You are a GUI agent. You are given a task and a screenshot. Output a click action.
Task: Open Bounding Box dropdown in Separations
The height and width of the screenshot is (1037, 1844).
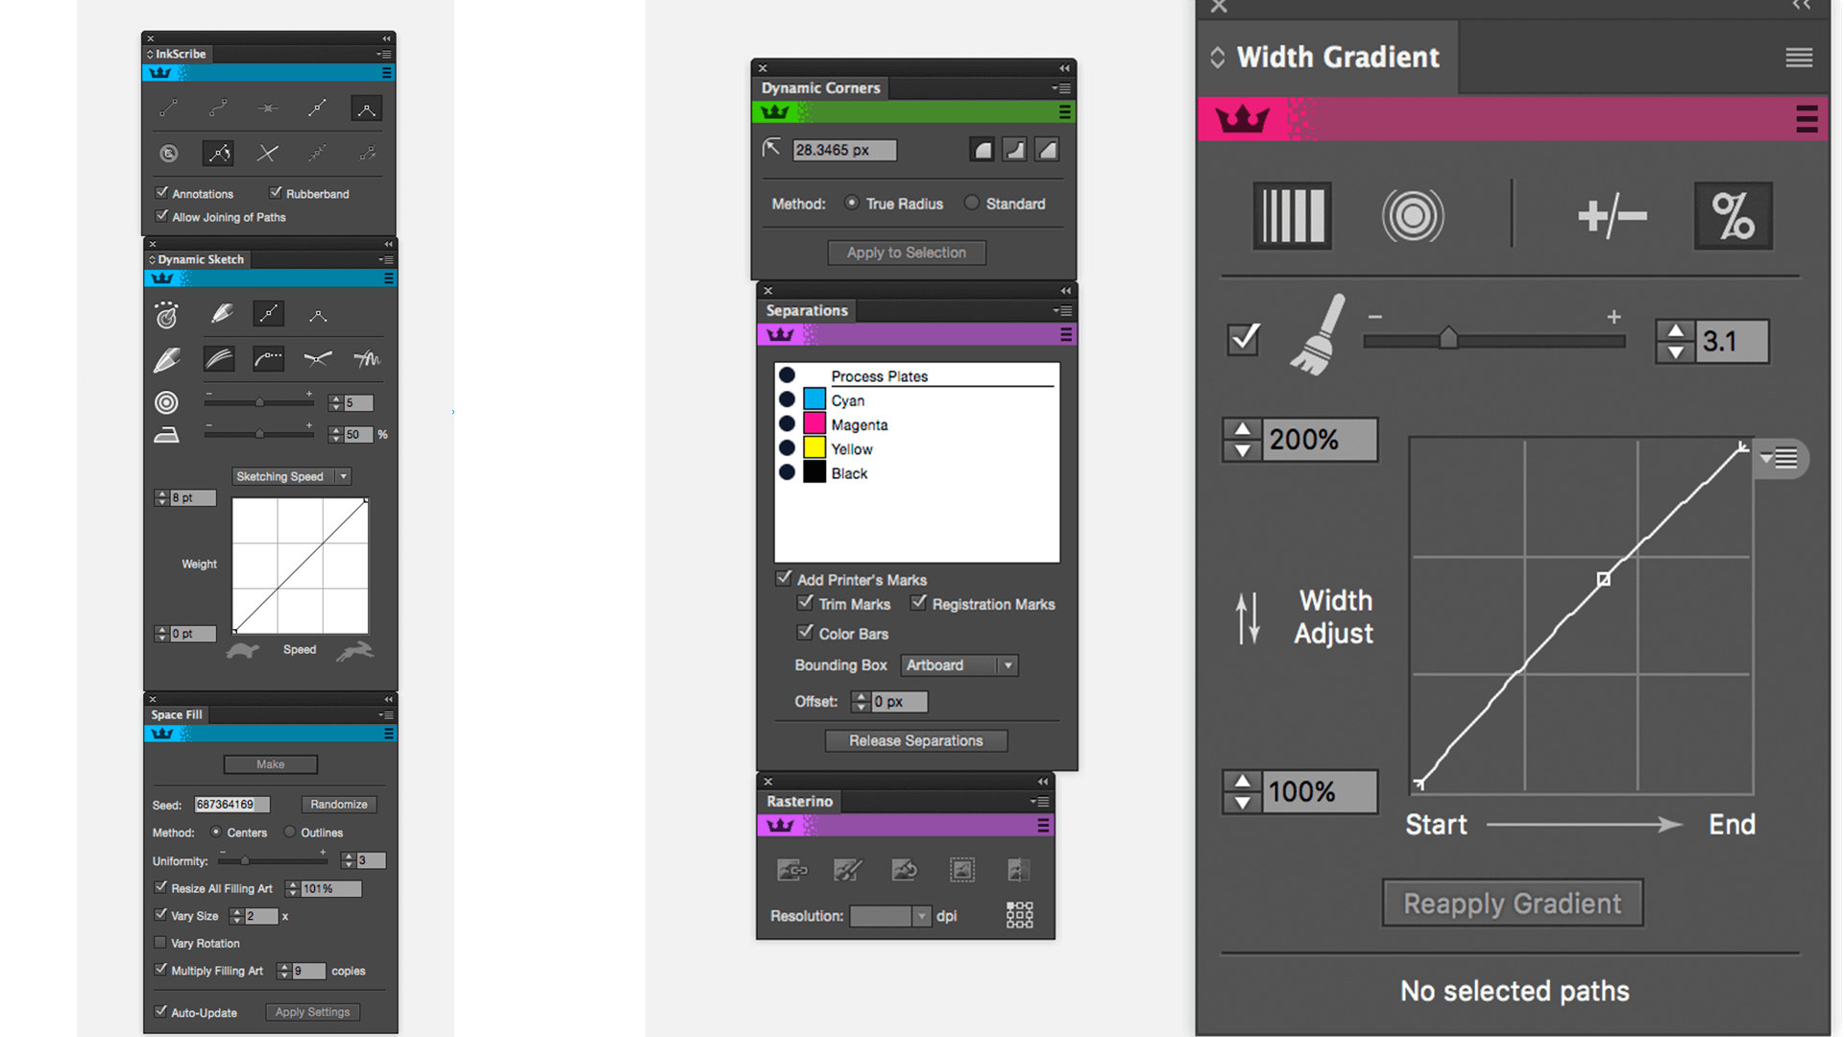pos(958,664)
